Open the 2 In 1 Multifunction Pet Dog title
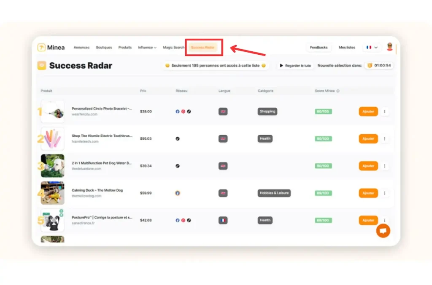This screenshot has height=285, width=432. (x=101, y=163)
